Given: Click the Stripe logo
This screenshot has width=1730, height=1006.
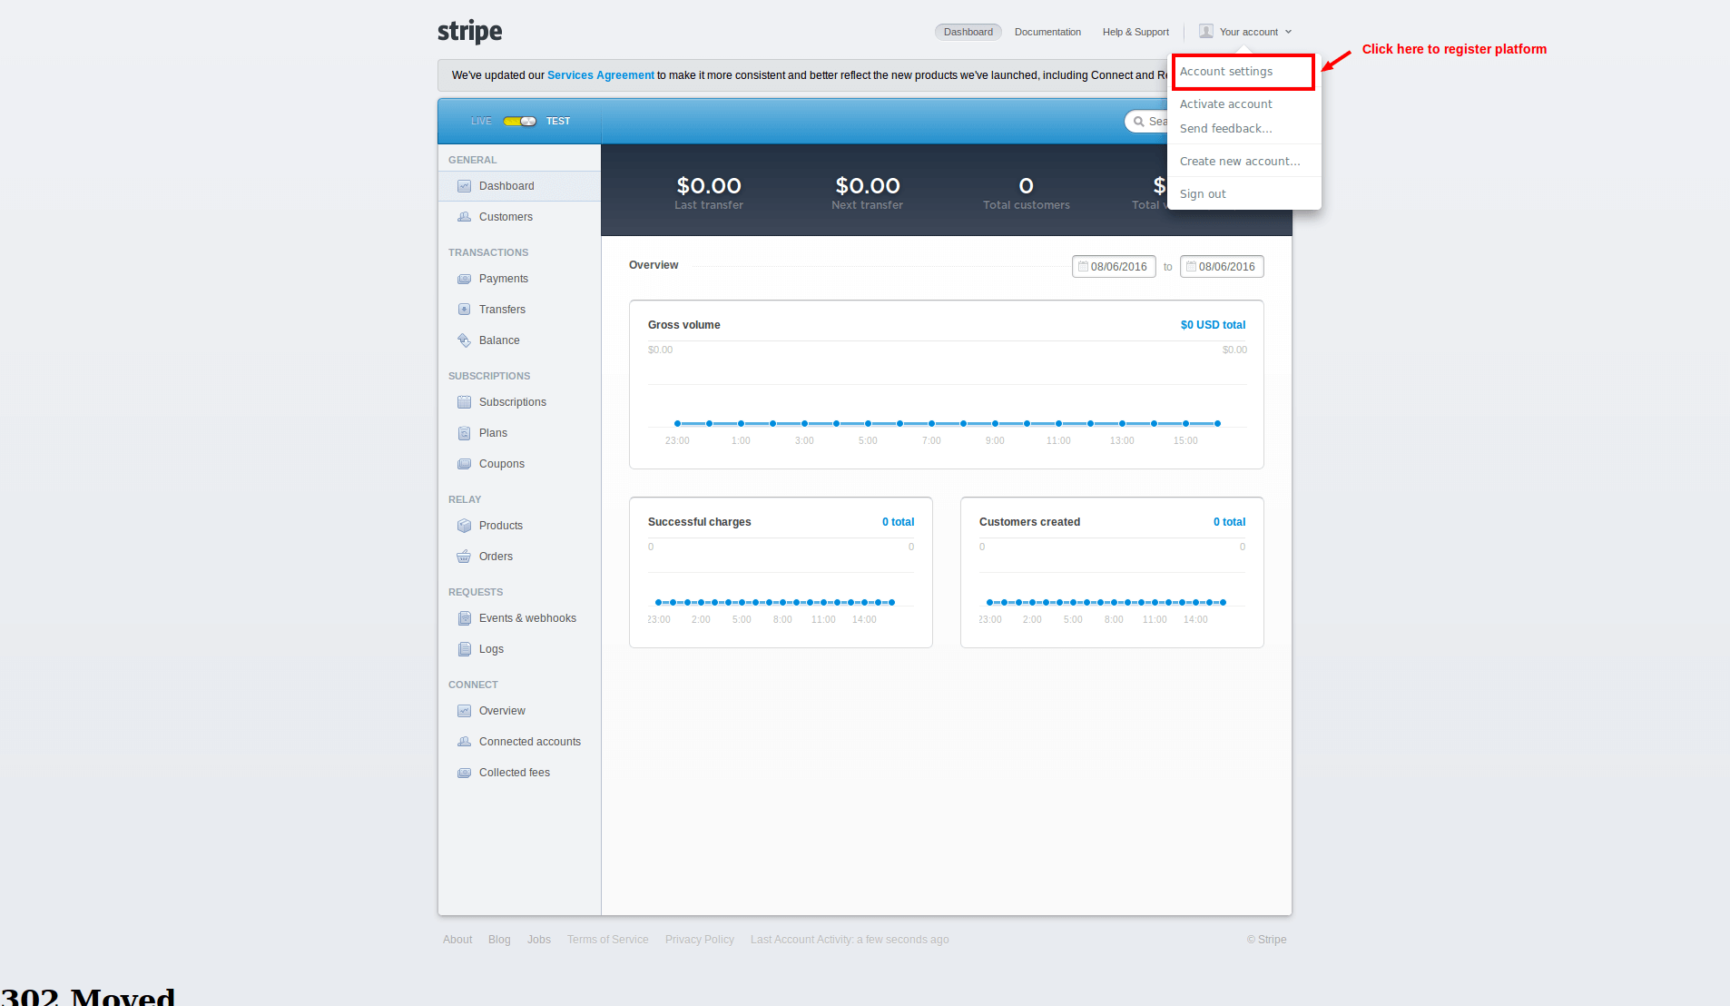Looking at the screenshot, I should tap(469, 32).
